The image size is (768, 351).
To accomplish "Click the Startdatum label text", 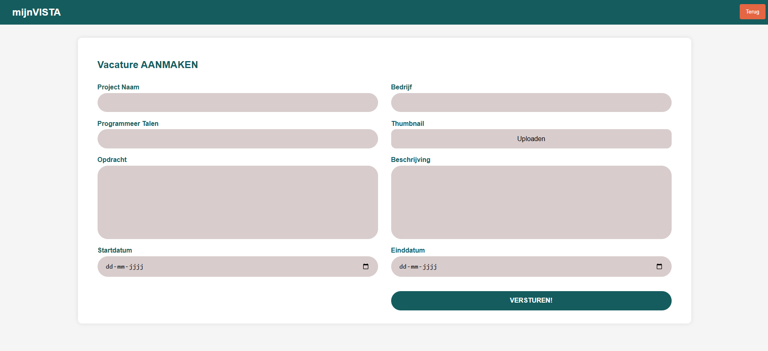I will [115, 250].
